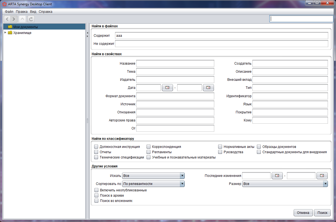Click the Дата start date field
Viewport: 336px width, 222px height.
148,87
